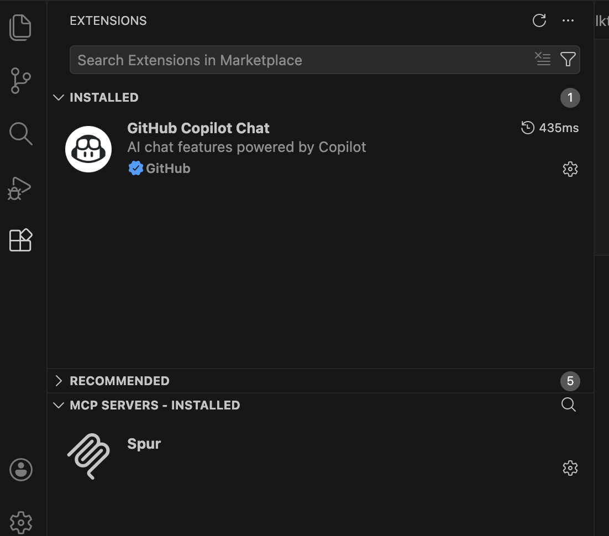
Task: Select the Run and Debug icon
Action: (20, 187)
